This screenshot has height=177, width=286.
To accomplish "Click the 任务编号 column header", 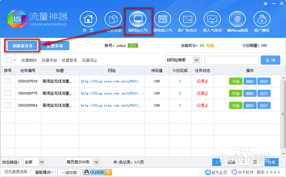I will [x=28, y=71].
